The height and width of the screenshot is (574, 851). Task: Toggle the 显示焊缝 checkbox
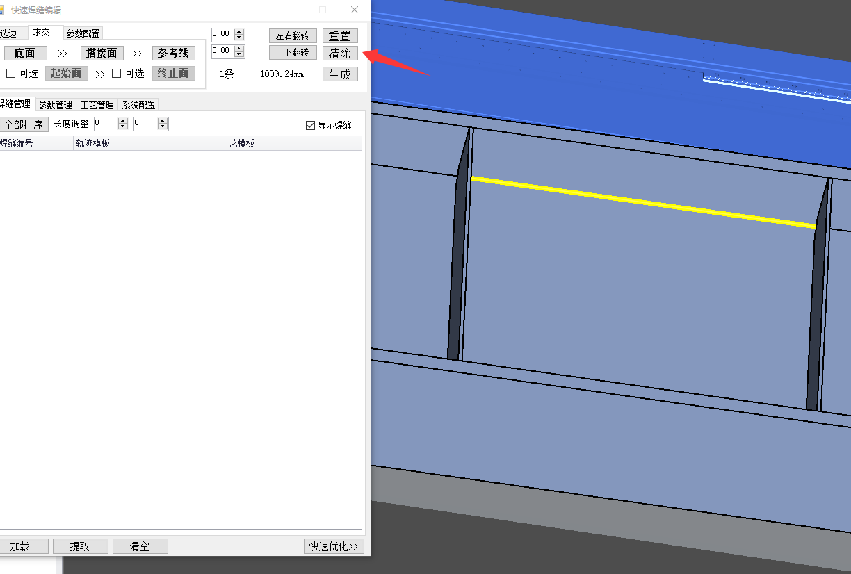tap(311, 125)
